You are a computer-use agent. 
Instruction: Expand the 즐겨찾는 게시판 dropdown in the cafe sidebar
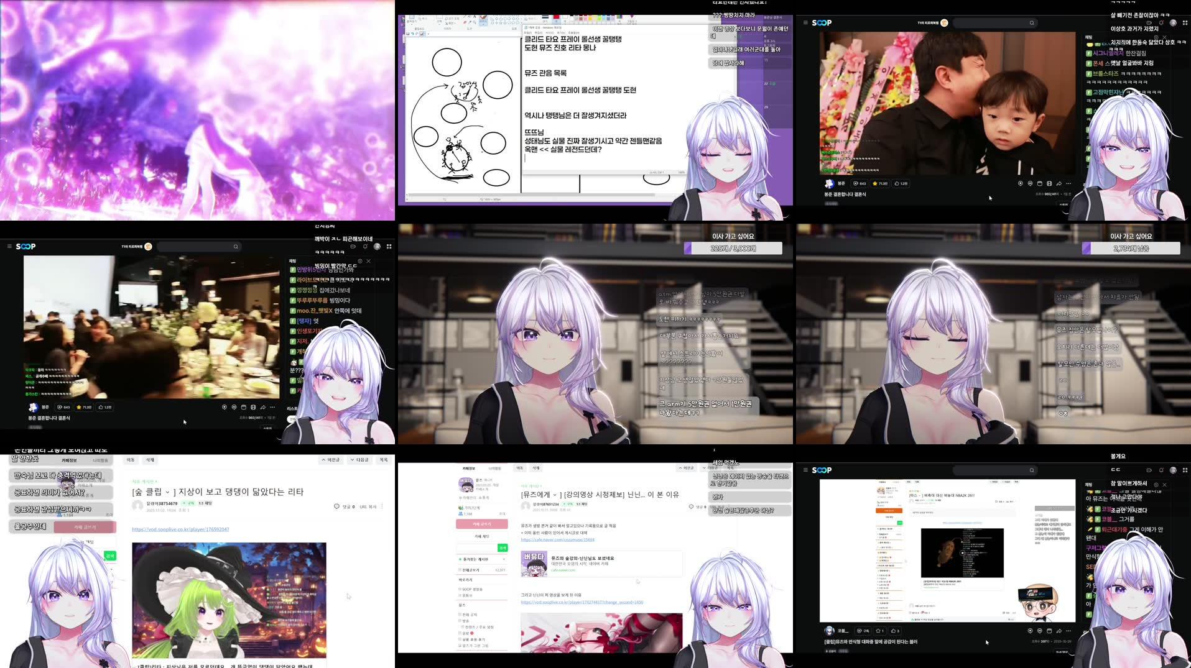(x=503, y=559)
